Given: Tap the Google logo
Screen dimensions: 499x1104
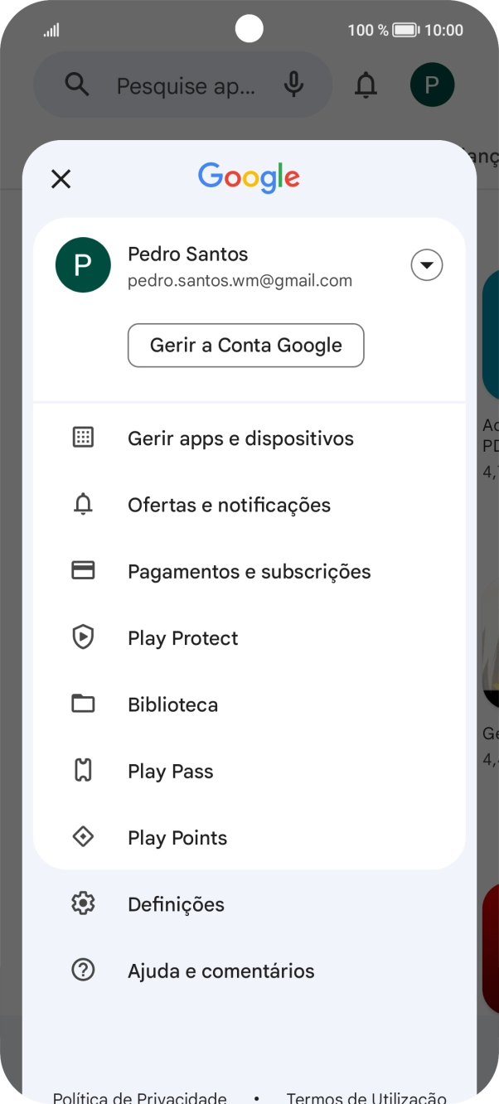Looking at the screenshot, I should click(x=248, y=177).
